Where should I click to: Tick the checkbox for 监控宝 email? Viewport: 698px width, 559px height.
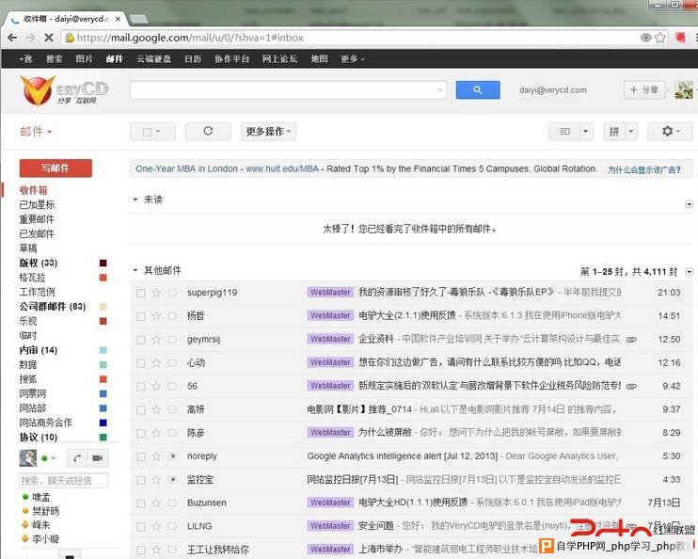click(x=141, y=480)
